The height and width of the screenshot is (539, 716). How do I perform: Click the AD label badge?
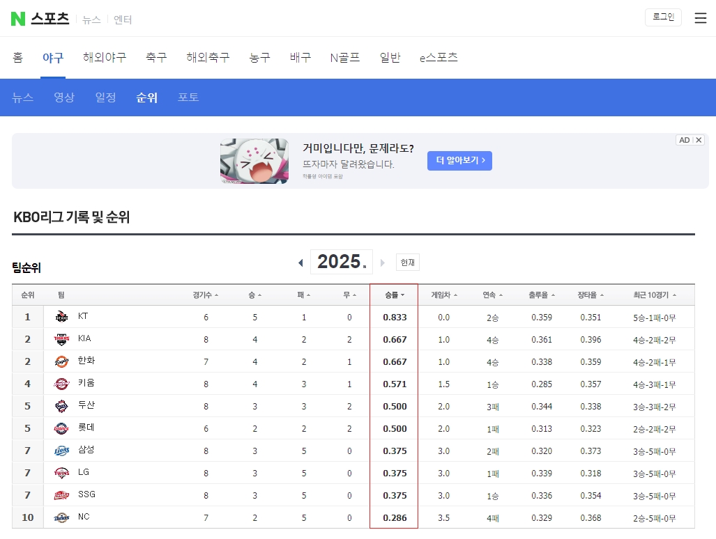click(684, 140)
